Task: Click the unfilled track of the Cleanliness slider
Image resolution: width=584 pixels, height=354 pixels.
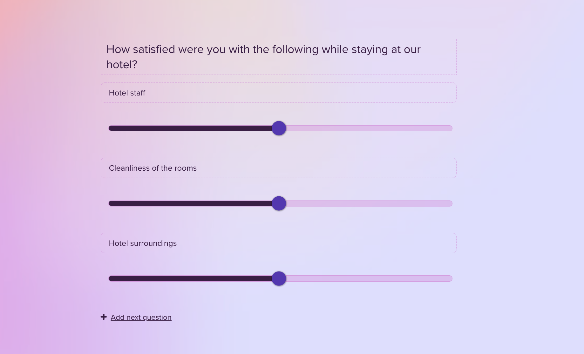Action: [x=365, y=203]
